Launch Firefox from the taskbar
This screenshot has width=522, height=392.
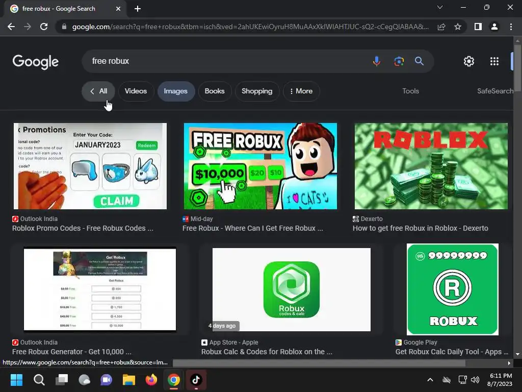click(x=151, y=380)
